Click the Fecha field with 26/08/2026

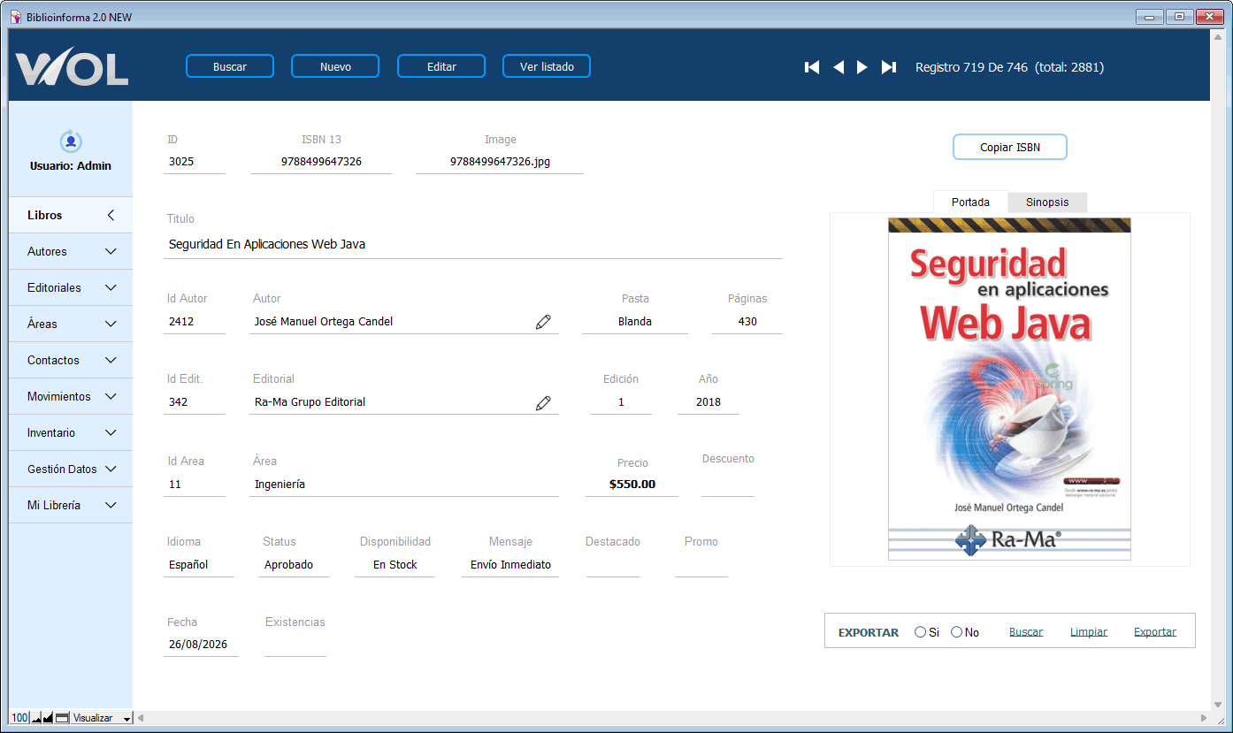201,645
